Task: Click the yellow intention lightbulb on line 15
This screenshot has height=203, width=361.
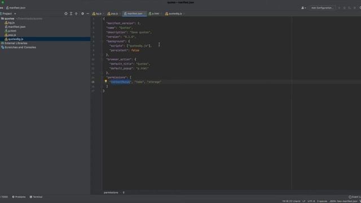Action: click(106, 81)
